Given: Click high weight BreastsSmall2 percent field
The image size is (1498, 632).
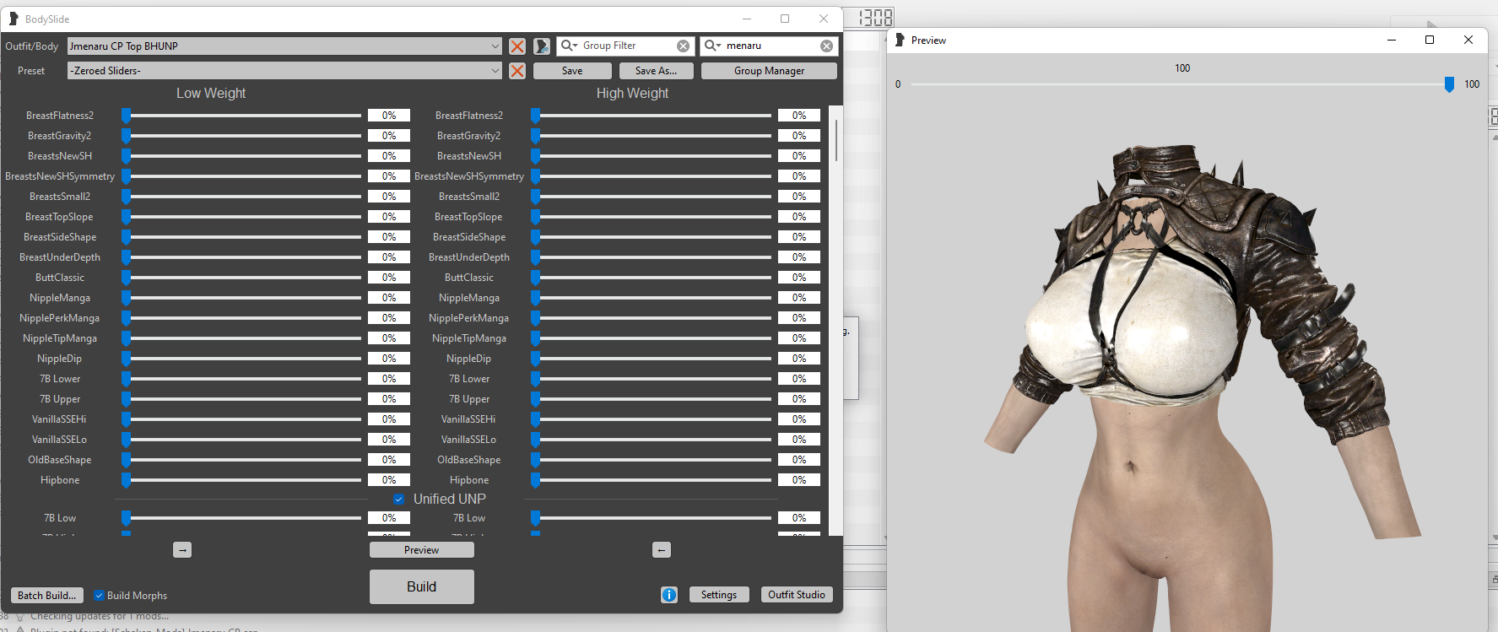Looking at the screenshot, I should click(799, 197).
